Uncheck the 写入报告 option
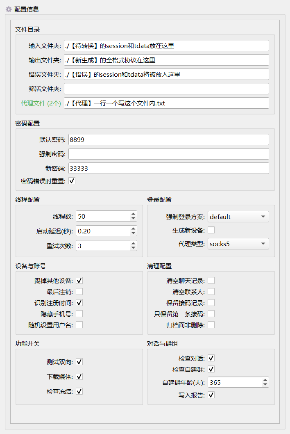Image resolution: width=290 pixels, height=434 pixels. (x=211, y=395)
